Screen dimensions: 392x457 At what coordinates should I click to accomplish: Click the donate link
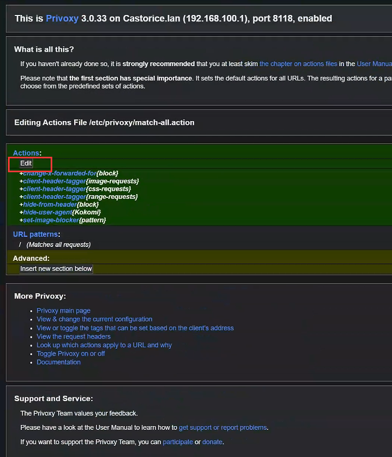tap(212, 442)
